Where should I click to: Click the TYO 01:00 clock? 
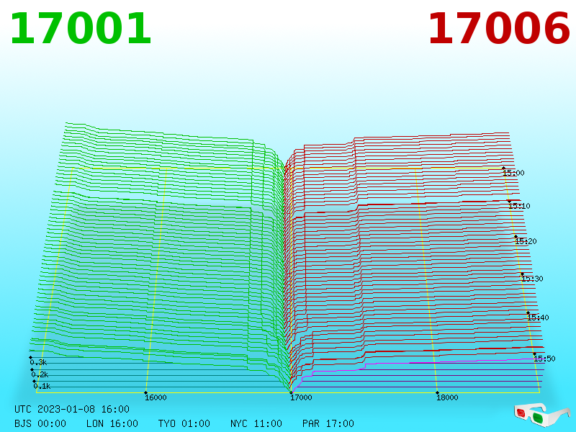click(184, 423)
